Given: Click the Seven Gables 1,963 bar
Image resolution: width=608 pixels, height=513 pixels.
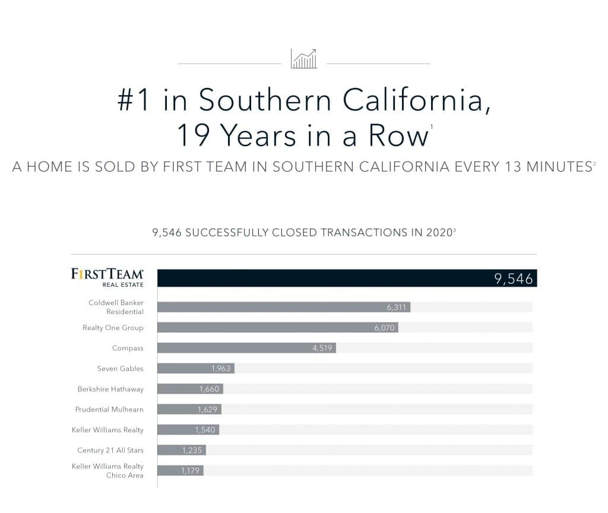Looking at the screenshot, I should 196,368.
